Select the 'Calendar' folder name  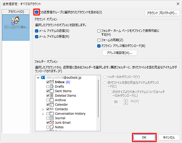[x=62, y=105]
